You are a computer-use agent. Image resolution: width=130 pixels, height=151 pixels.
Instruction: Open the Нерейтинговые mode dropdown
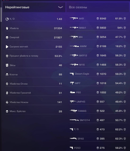pyautogui.click(x=34, y=7)
